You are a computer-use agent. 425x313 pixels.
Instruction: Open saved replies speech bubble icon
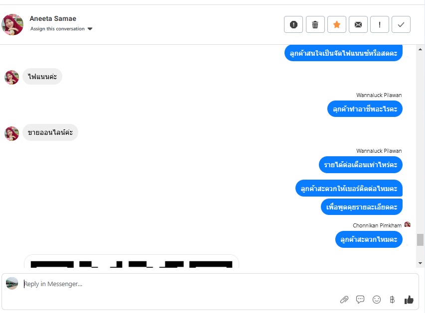360,300
